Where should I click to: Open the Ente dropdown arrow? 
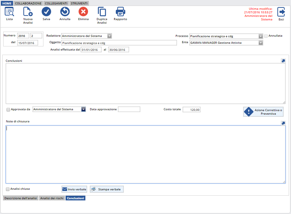point(261,43)
